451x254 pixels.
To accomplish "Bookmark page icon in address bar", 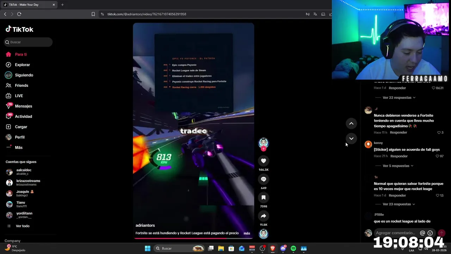I will (93, 14).
